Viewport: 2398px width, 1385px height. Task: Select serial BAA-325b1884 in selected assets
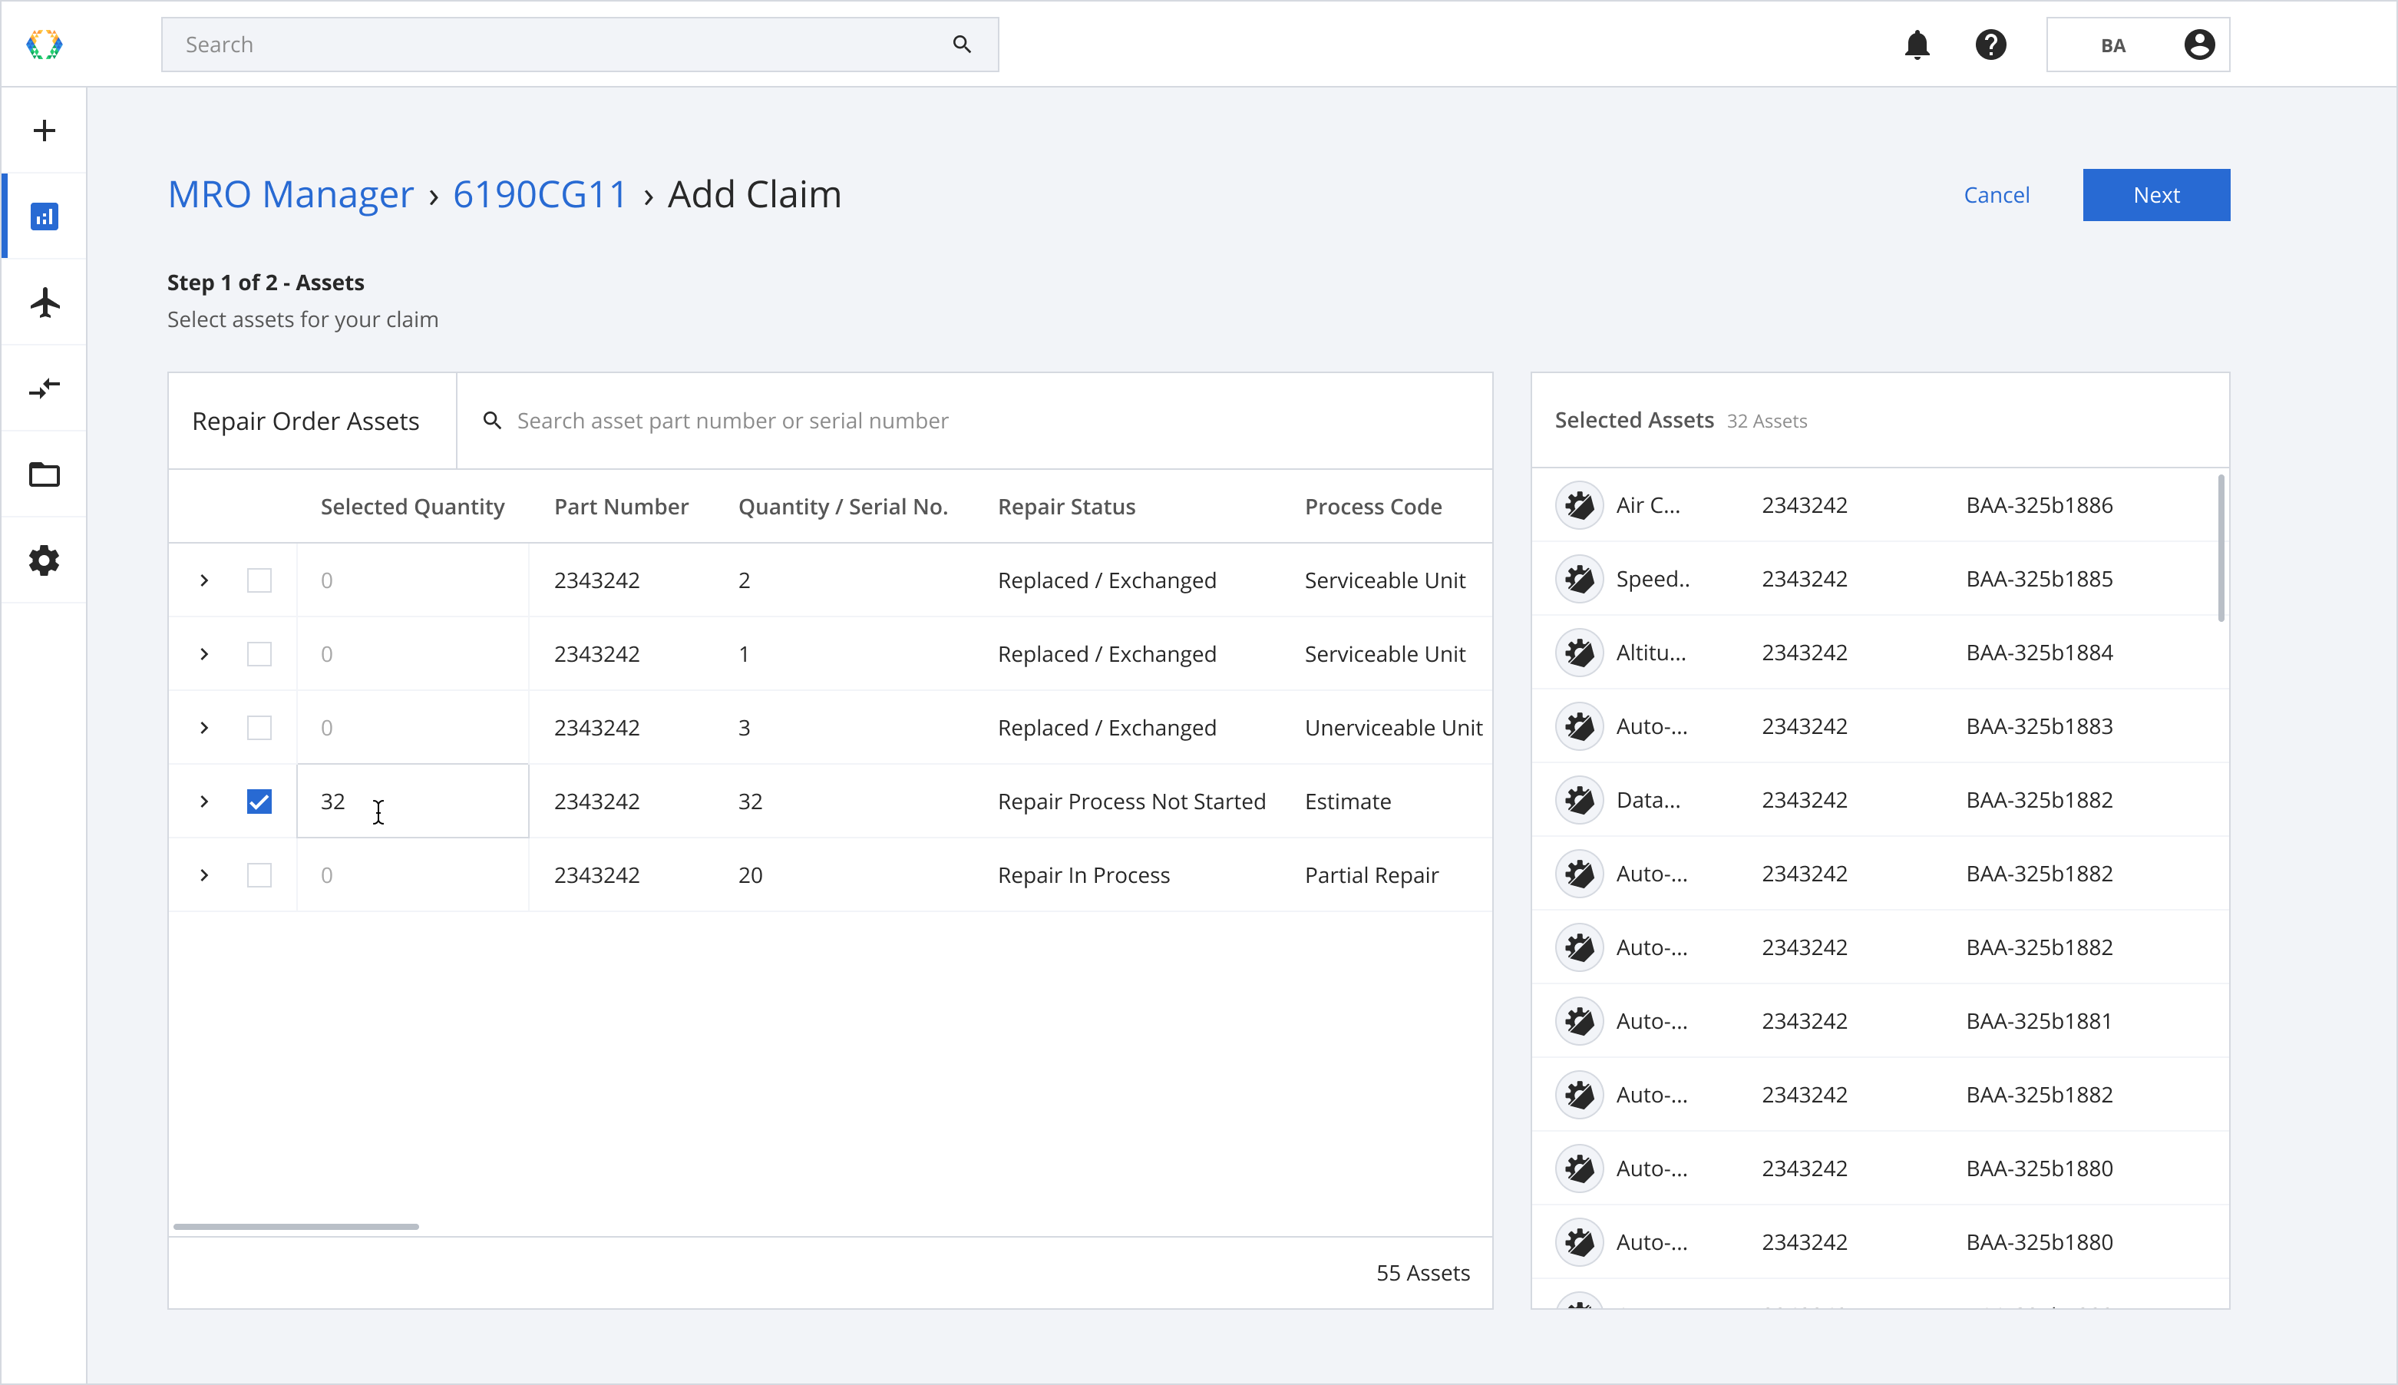click(x=2039, y=653)
